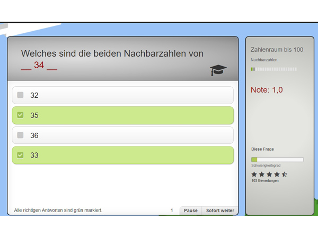Image resolution: width=318 pixels, height=238 pixels.
Task: Click the question counter number 1
Action: (172, 210)
